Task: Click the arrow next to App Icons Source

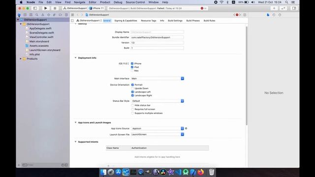Action: coord(186,128)
